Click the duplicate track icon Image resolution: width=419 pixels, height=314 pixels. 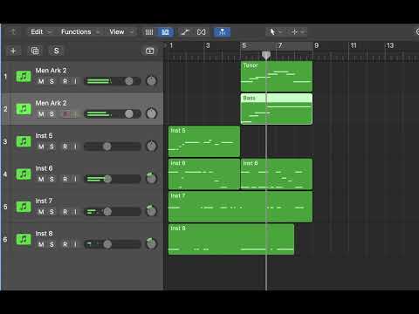[x=35, y=51]
